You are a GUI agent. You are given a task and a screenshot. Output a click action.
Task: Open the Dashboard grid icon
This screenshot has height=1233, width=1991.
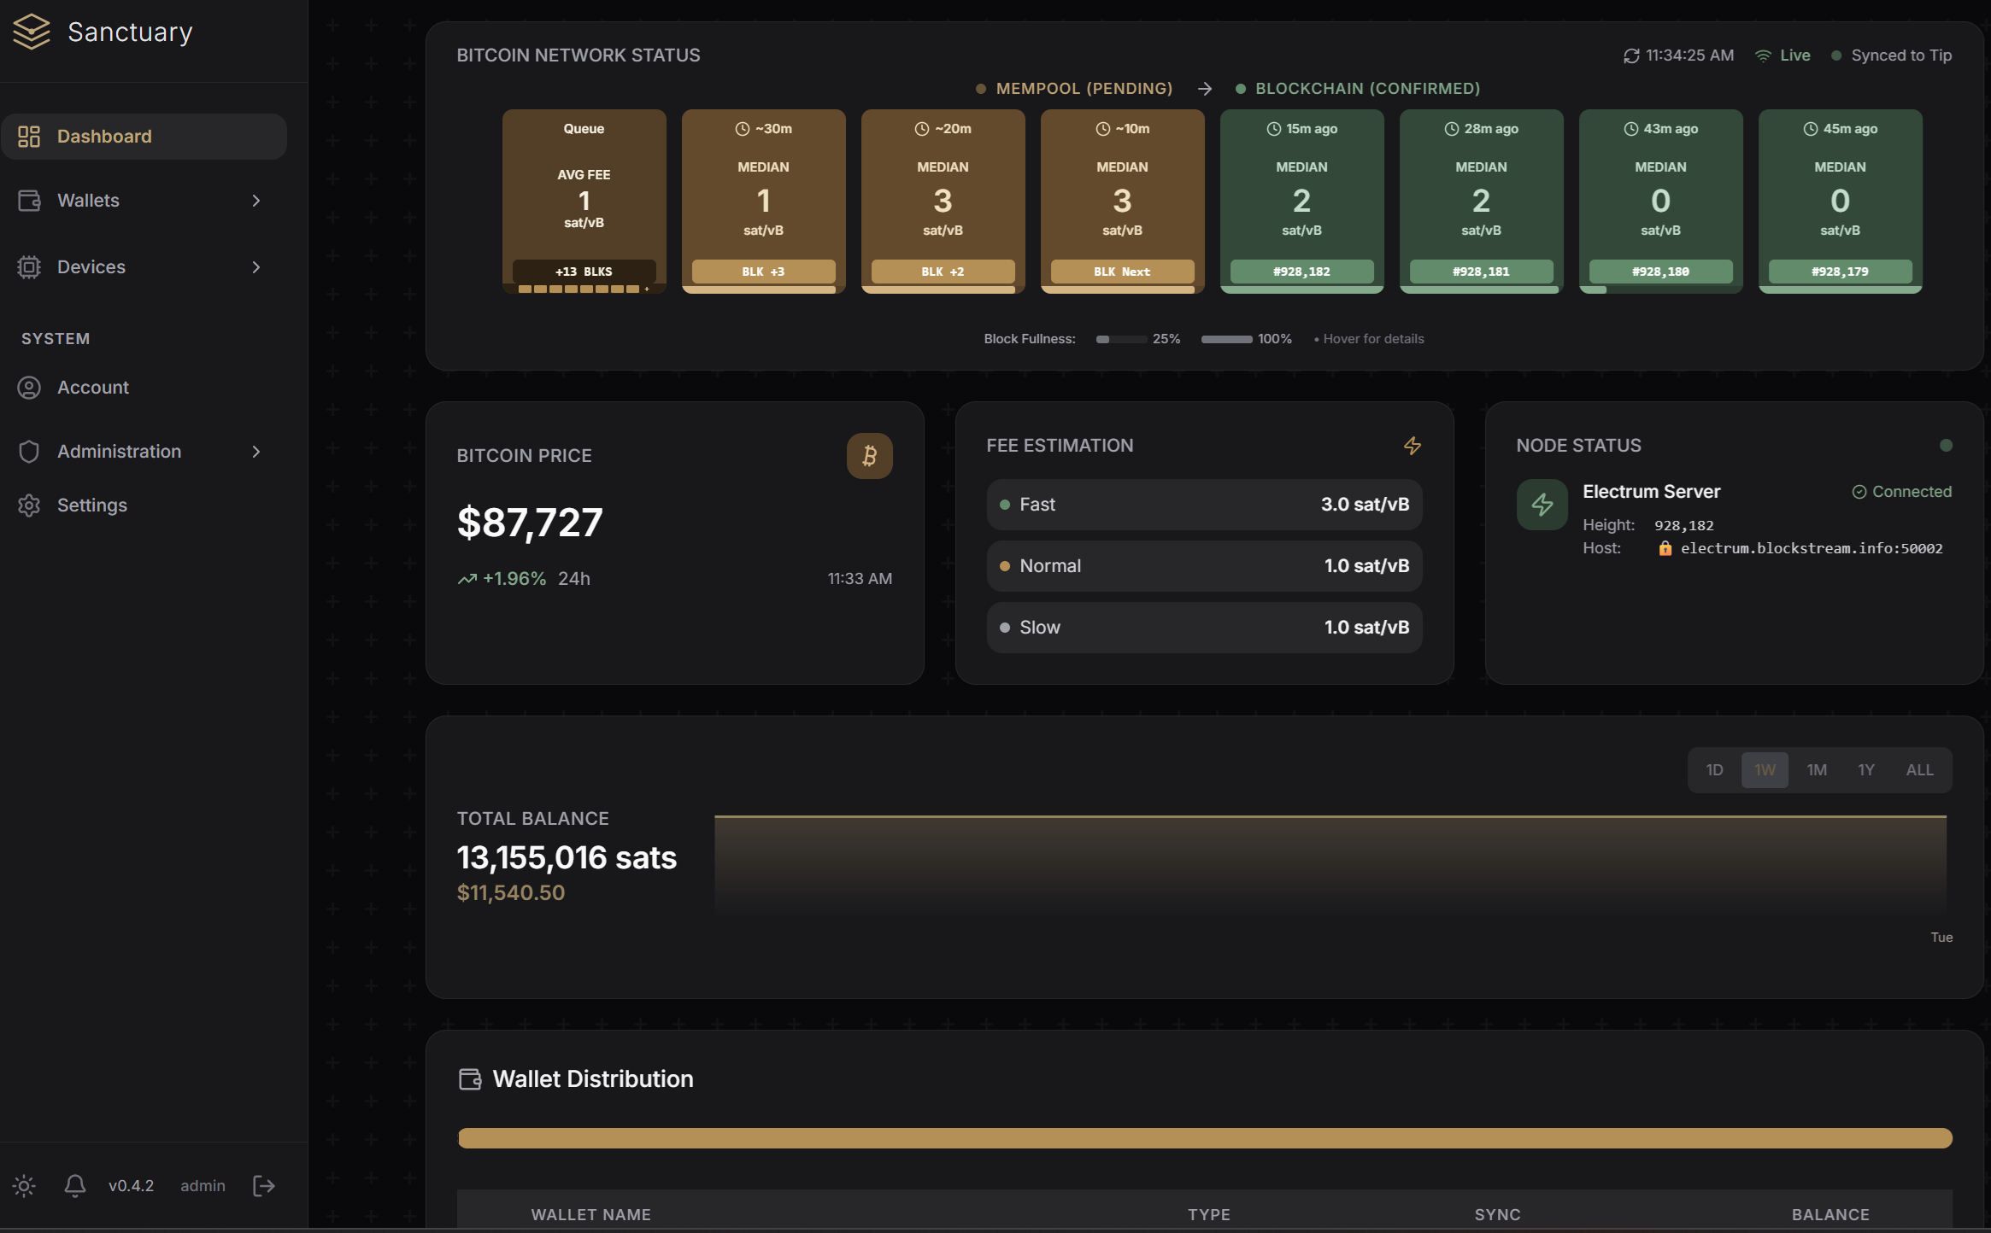tap(29, 137)
